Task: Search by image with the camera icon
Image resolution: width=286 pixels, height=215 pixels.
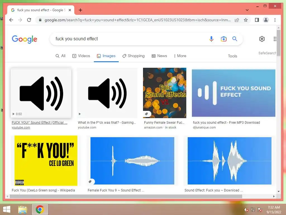Action: pyautogui.click(x=224, y=39)
